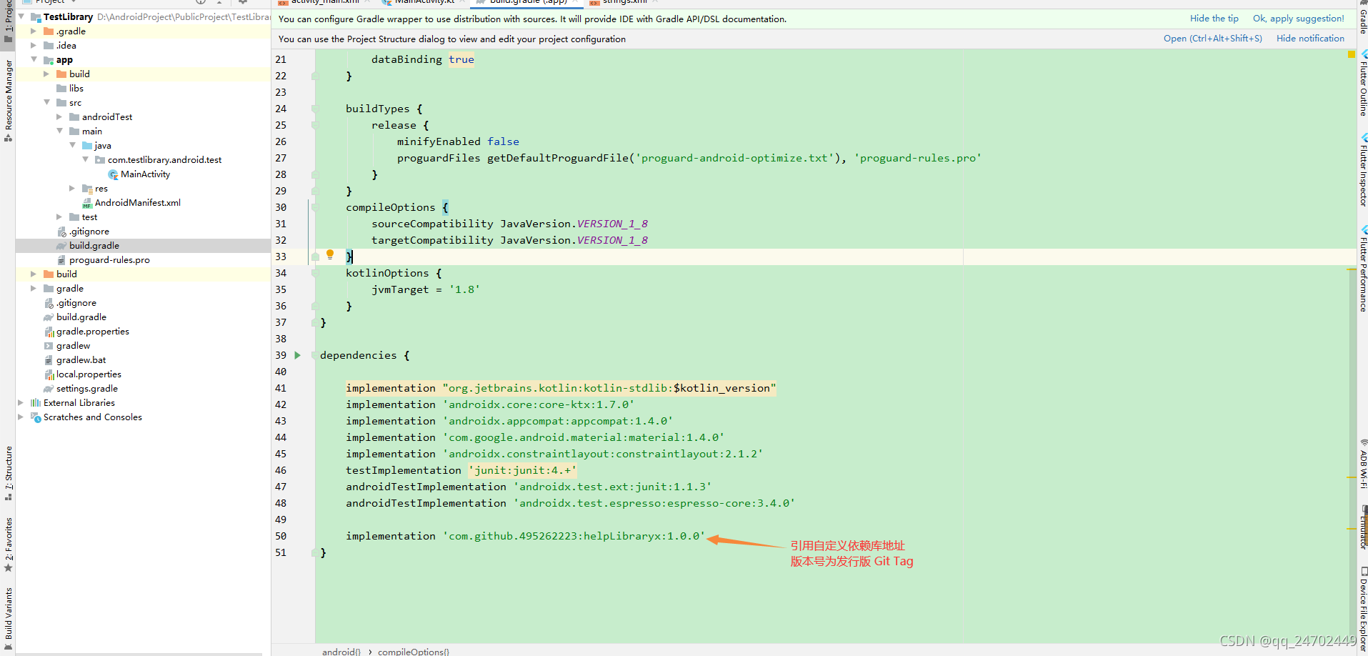Click the 'junit:junit:4.+' highlighted string
The height and width of the screenshot is (656, 1368).
(522, 470)
